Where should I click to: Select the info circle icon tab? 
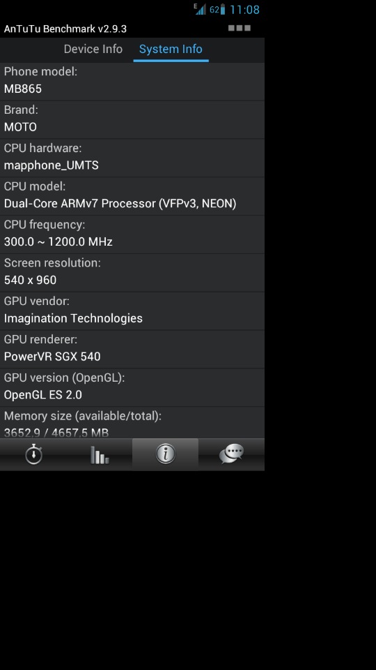(166, 454)
